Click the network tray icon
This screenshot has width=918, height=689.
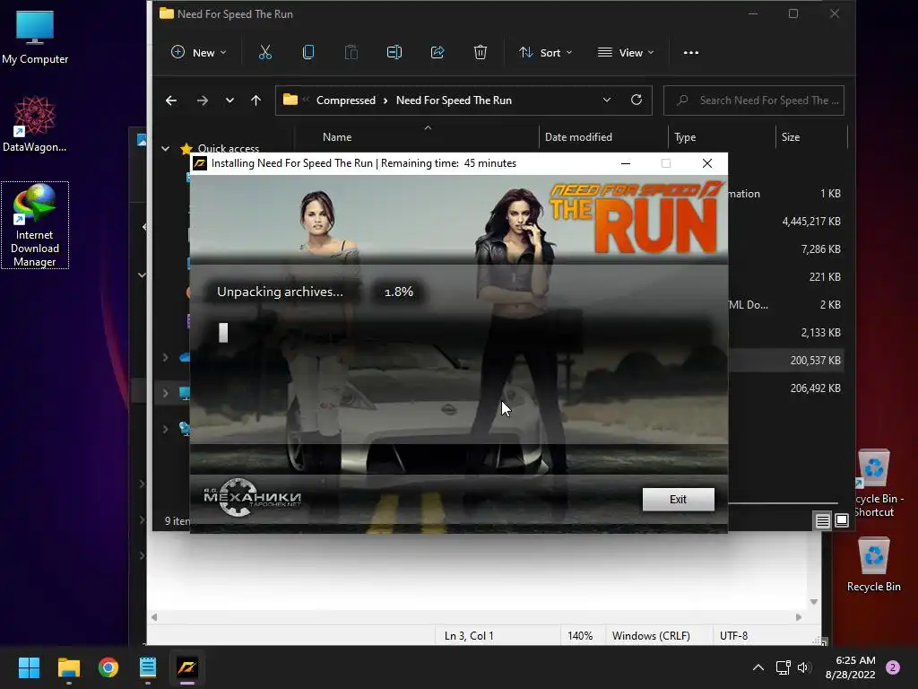tap(783, 667)
